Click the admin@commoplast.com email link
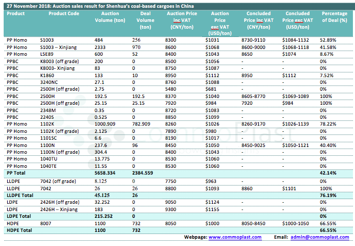This screenshot has height=246, width=355. click(319, 237)
